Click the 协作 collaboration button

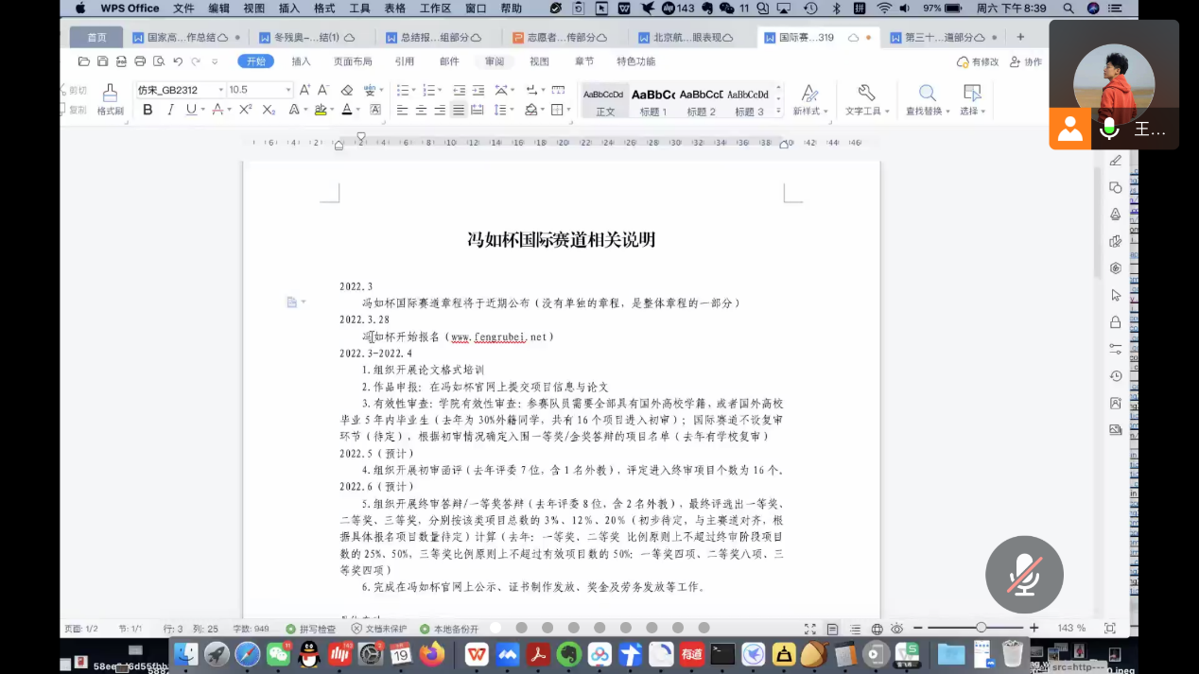(x=1026, y=61)
